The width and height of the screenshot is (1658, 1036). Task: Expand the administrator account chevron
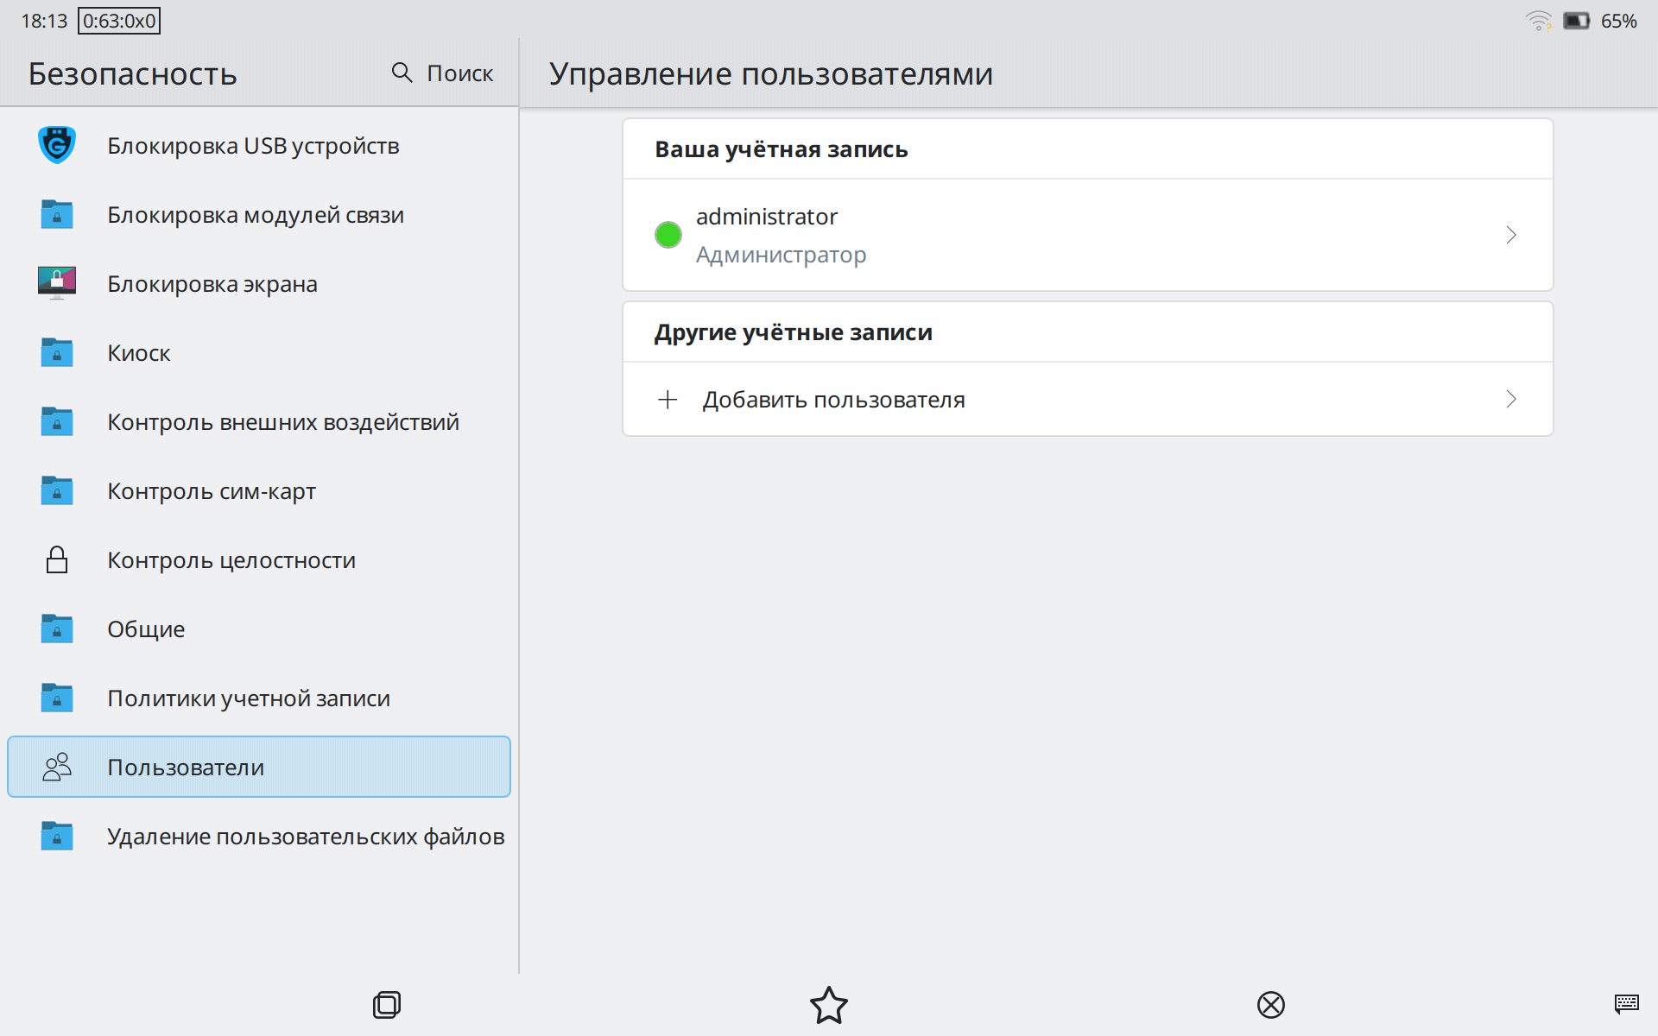pyautogui.click(x=1510, y=235)
